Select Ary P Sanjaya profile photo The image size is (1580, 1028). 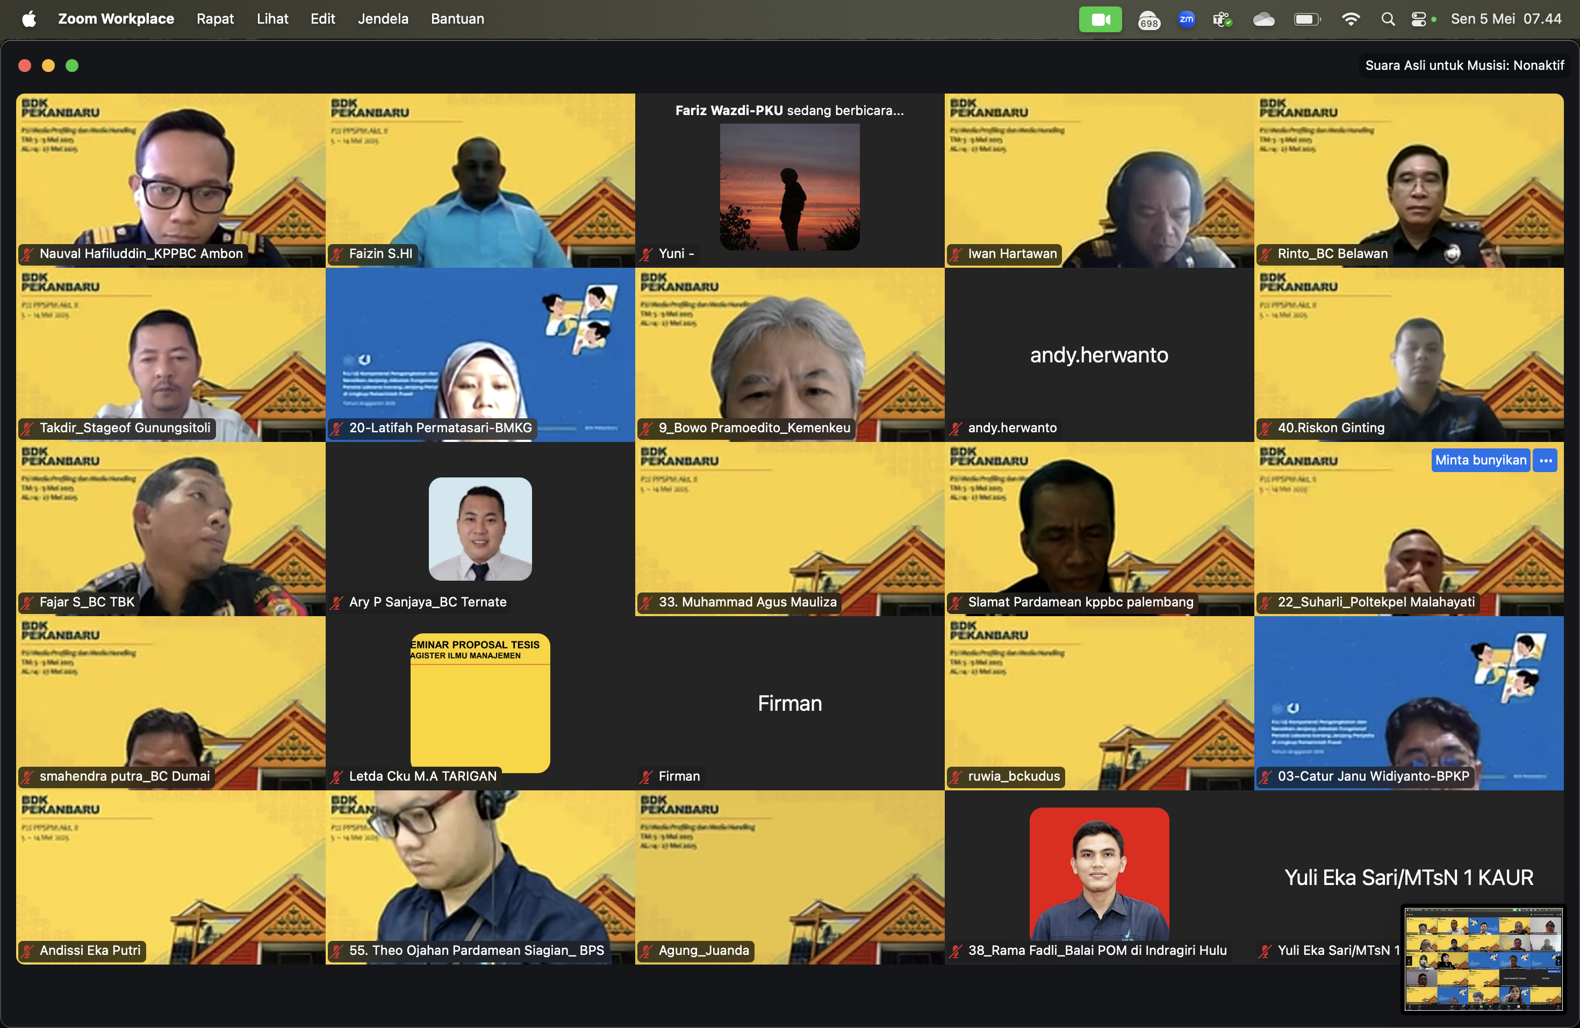tap(480, 529)
